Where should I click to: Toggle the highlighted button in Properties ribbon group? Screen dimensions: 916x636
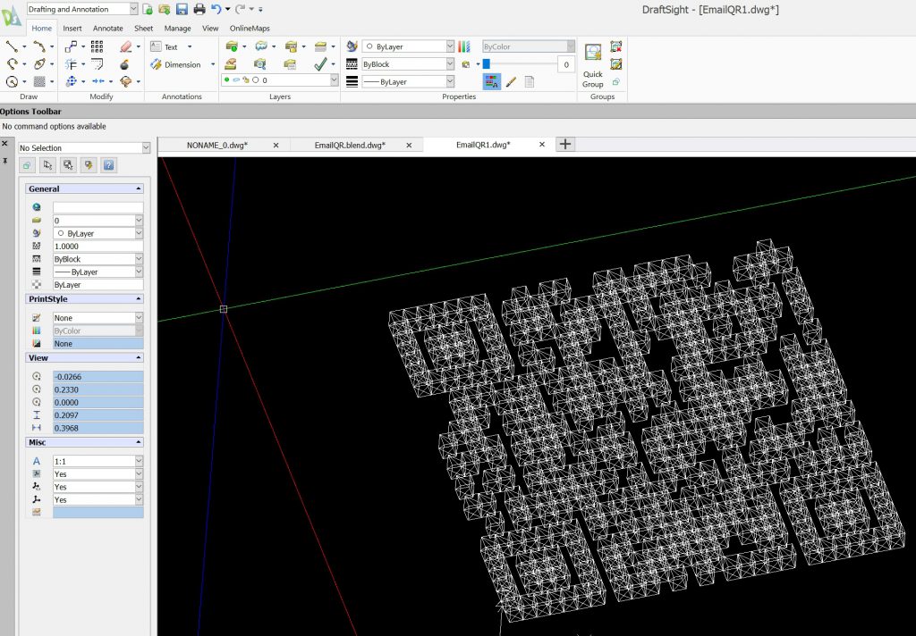[x=492, y=81]
